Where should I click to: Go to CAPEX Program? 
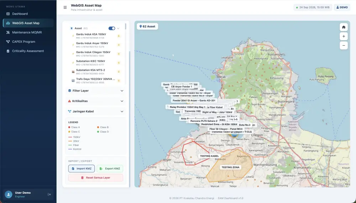point(28,42)
